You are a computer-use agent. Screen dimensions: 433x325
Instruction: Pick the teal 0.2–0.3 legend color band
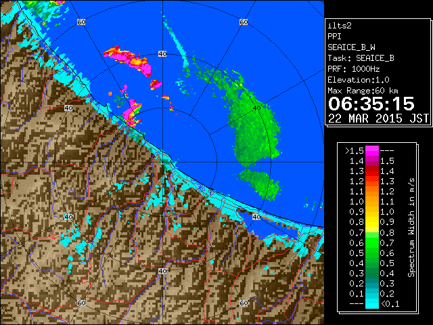pyautogui.click(x=372, y=283)
